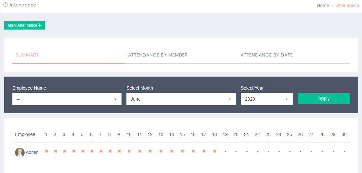Screen dimensions: 362x173
Task: Click the Mark Attendance button
Action: click(24, 25)
